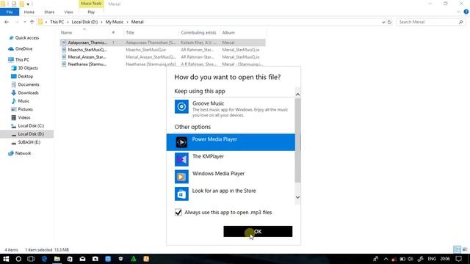Open SUBASH (E:) drive

coord(29,142)
